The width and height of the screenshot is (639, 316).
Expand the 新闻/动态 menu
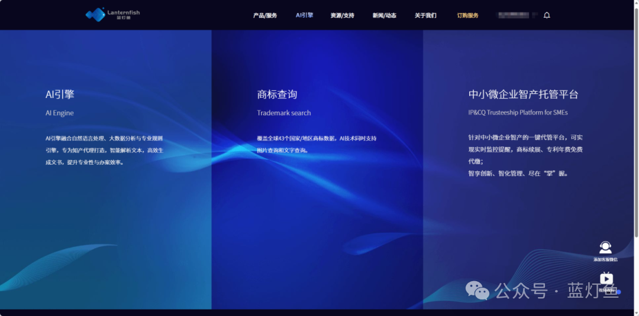pos(384,15)
